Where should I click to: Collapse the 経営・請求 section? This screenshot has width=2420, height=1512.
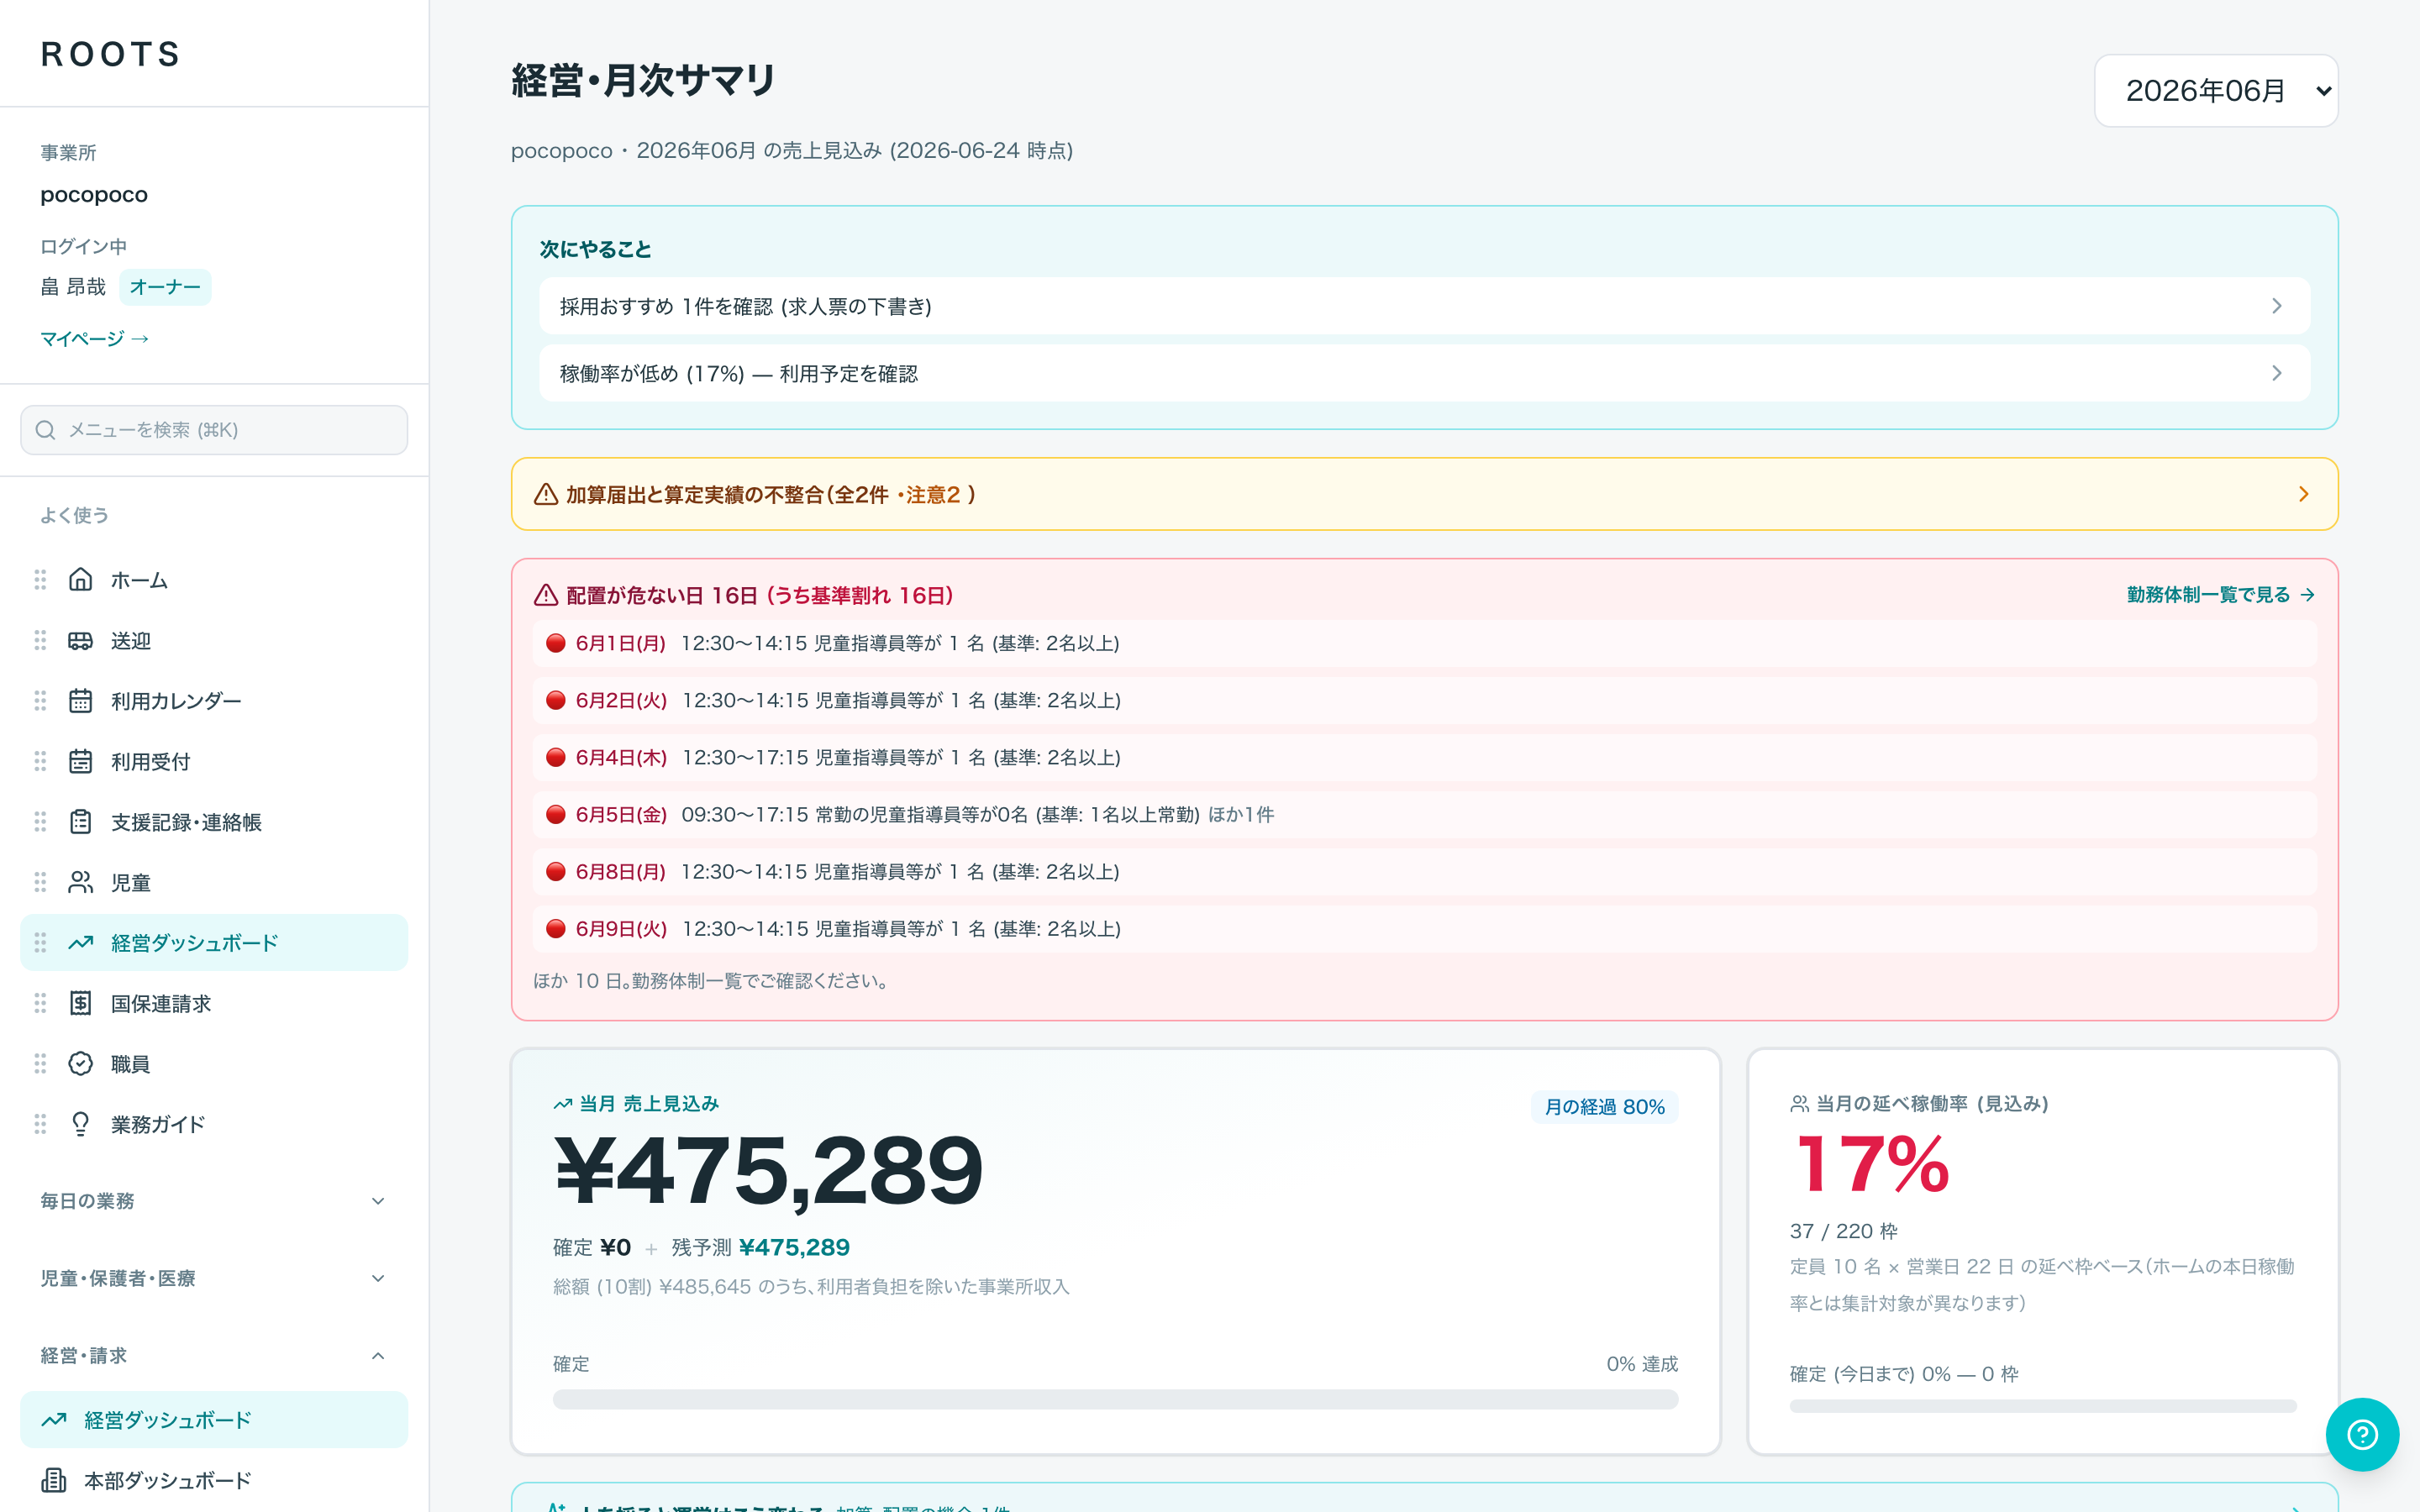coord(213,1356)
